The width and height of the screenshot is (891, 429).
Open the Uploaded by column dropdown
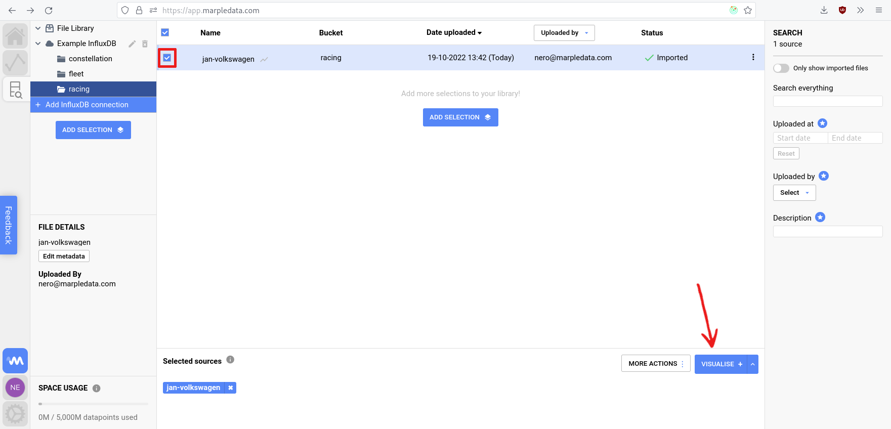pyautogui.click(x=564, y=33)
